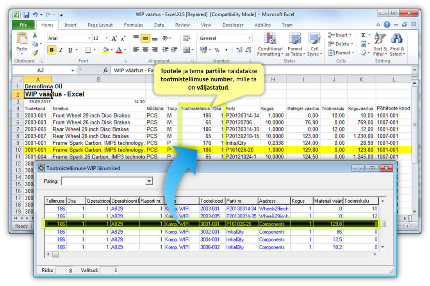430x286 pixels.
Task: Select column header A
Action: point(38,79)
